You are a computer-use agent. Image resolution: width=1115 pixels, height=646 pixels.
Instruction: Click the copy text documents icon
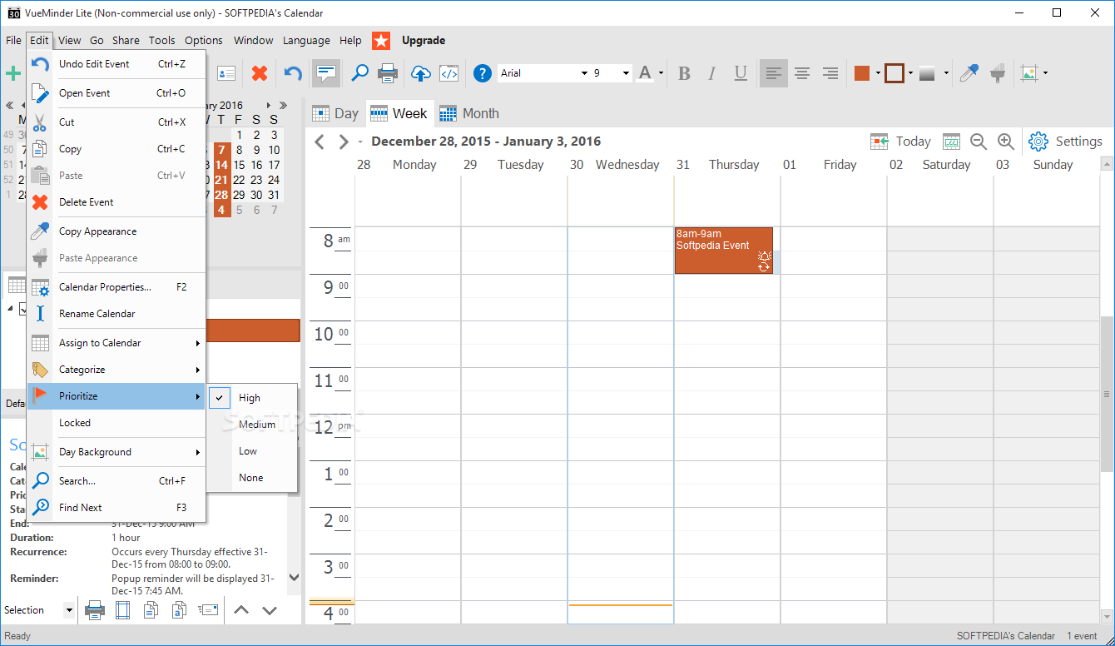click(x=151, y=610)
